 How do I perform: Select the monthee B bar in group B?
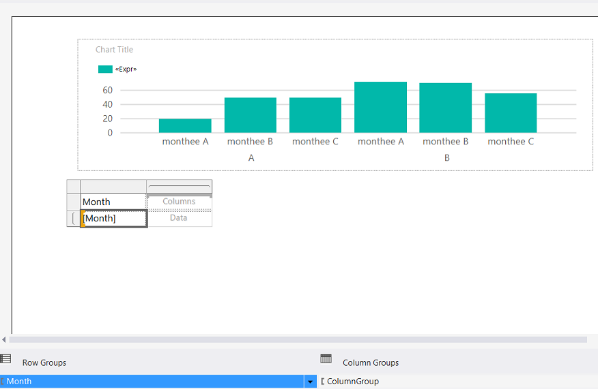(446, 108)
